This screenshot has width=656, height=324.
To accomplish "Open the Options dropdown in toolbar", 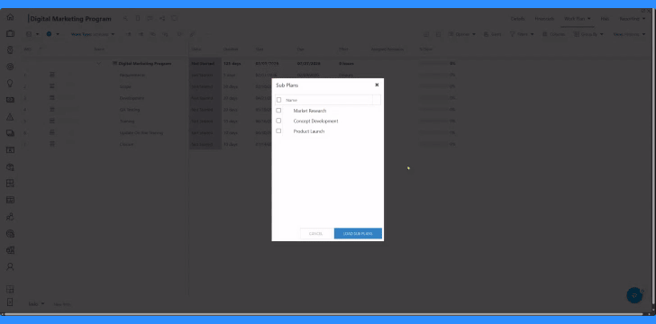I will [462, 34].
